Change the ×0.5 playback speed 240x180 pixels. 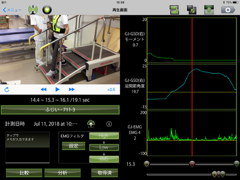(111, 90)
